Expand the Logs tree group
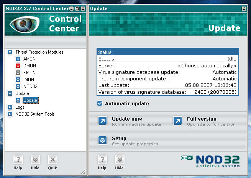This screenshot has height=178, width=251. click(x=10, y=107)
